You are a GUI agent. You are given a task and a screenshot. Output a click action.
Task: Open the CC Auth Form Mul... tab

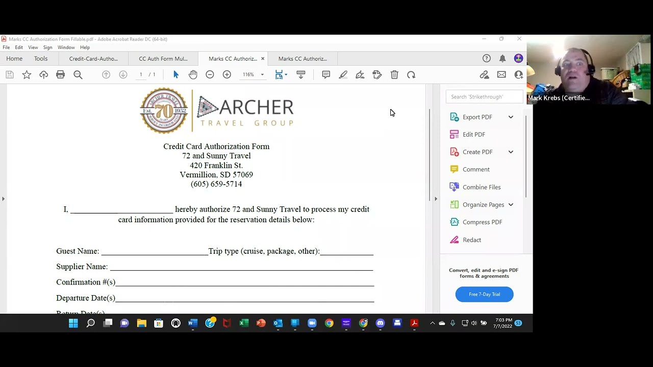pyautogui.click(x=163, y=59)
